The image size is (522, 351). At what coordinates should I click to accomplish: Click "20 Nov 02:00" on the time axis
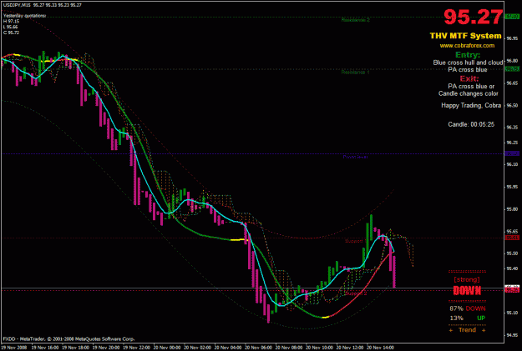pos(197,348)
